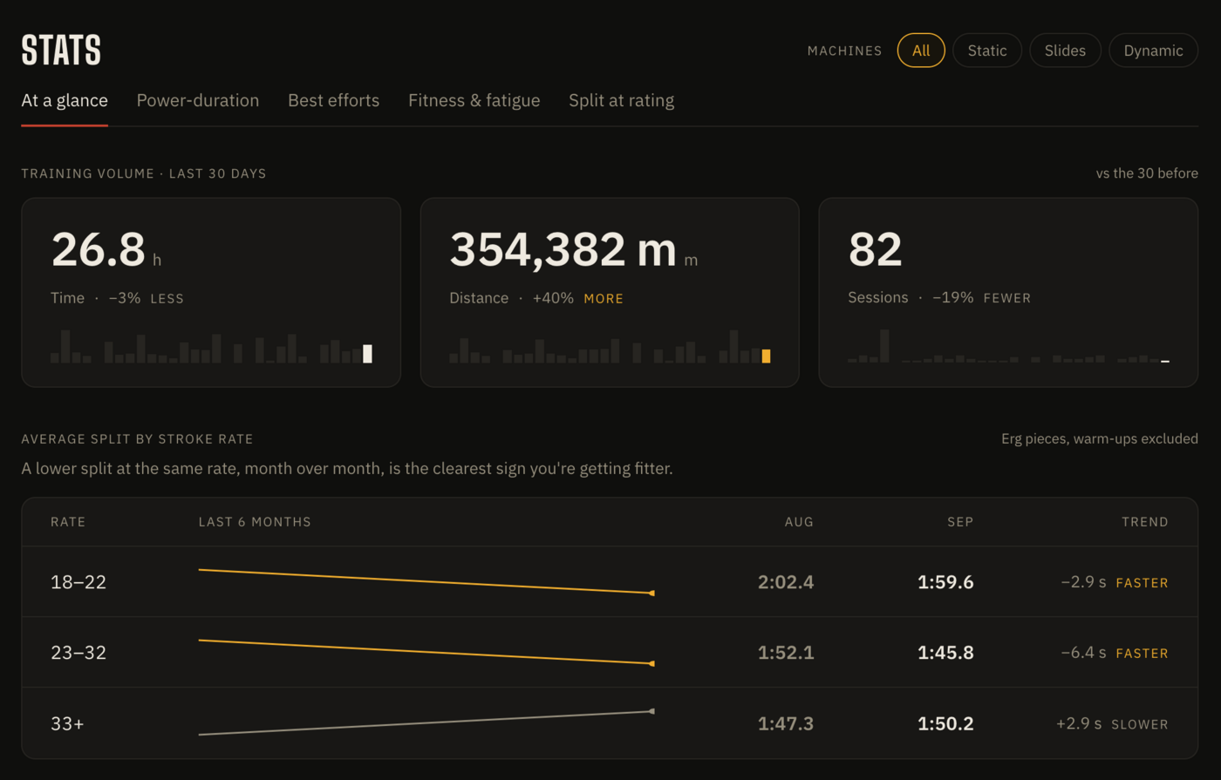This screenshot has width=1221, height=780.
Task: Click the 18–22 row trend line
Action: (426, 581)
